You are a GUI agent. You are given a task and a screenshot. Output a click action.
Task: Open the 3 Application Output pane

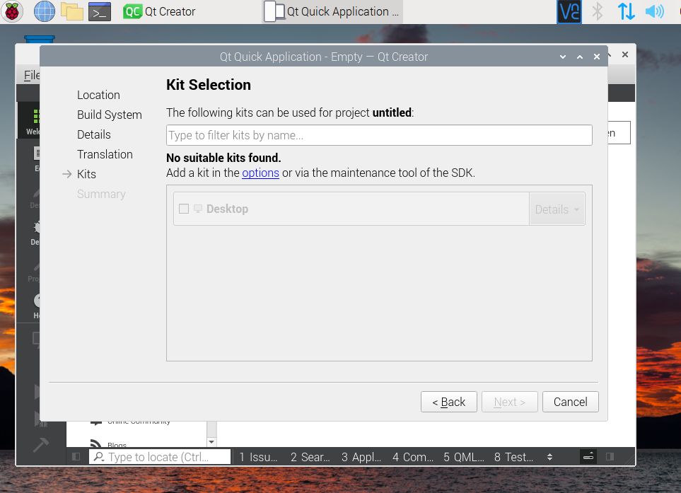point(361,457)
